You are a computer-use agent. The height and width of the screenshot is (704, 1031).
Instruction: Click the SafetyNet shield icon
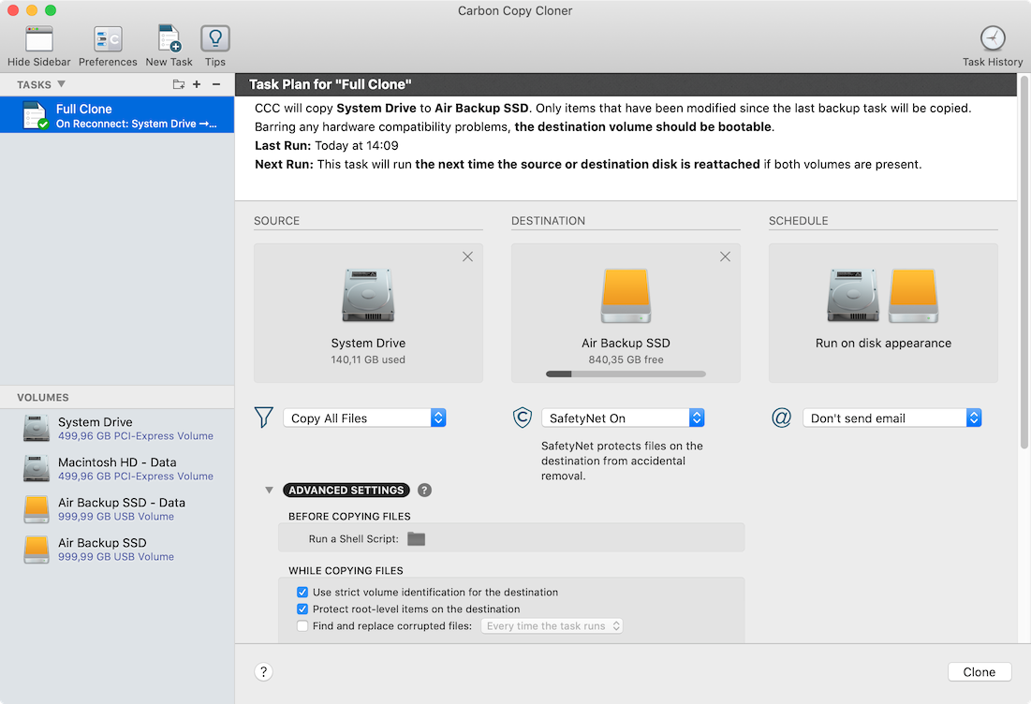(523, 418)
